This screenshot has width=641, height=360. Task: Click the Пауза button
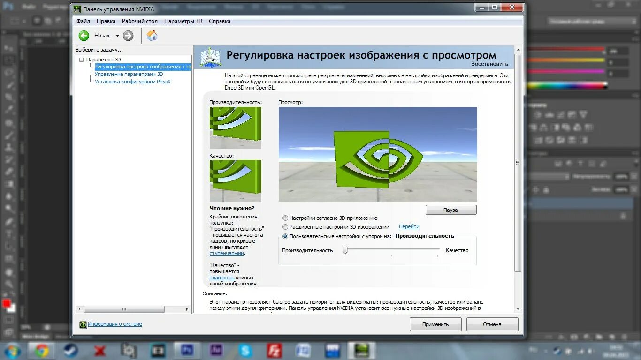click(x=451, y=210)
